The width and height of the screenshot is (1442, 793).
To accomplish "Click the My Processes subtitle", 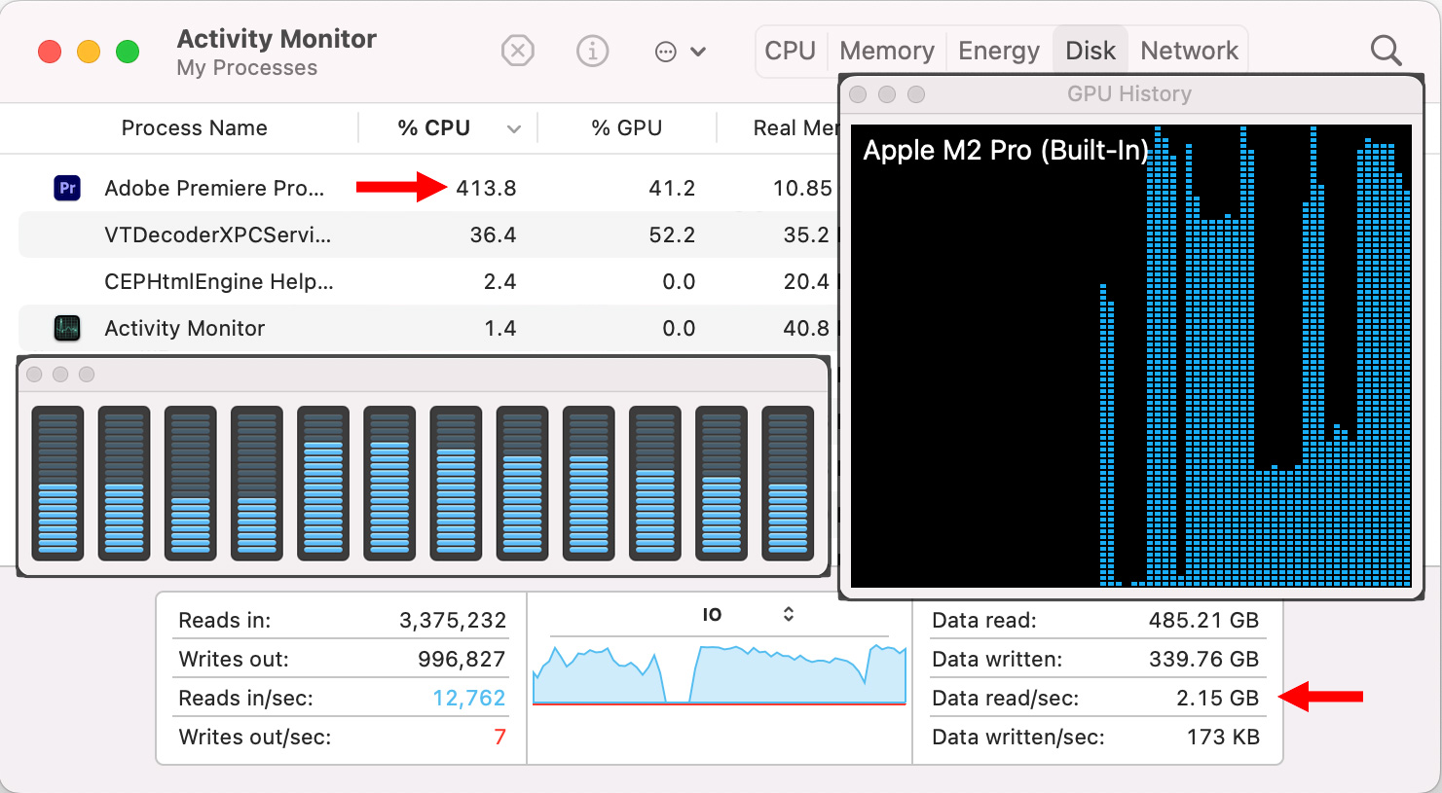I will [x=247, y=68].
